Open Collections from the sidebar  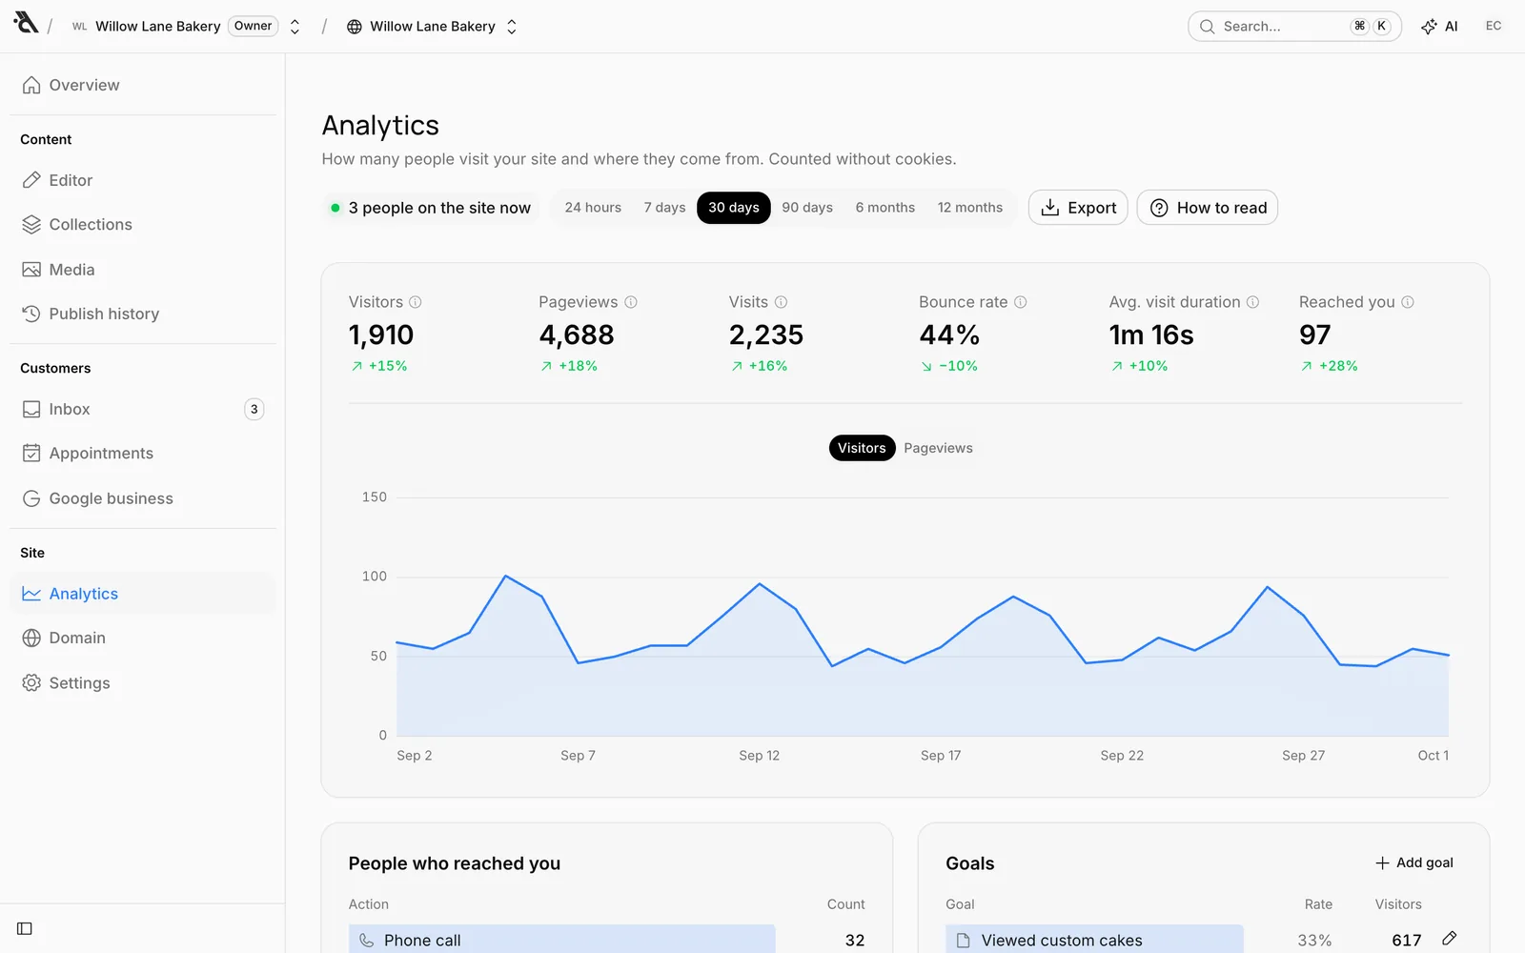coord(143,224)
